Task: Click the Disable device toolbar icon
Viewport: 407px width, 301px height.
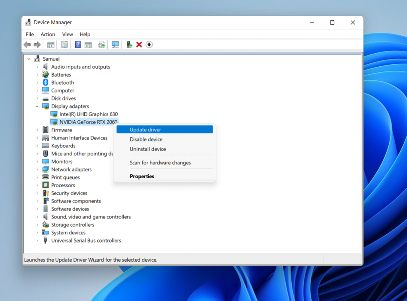Action: pyautogui.click(x=149, y=44)
